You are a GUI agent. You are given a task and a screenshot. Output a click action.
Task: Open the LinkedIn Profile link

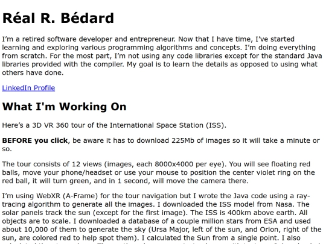[28, 88]
